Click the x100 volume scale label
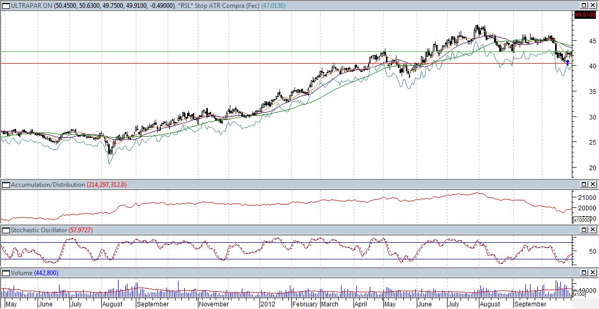 (x=579, y=295)
